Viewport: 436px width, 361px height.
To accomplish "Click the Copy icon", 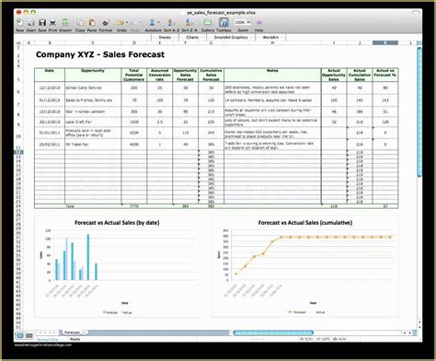I will point(80,22).
